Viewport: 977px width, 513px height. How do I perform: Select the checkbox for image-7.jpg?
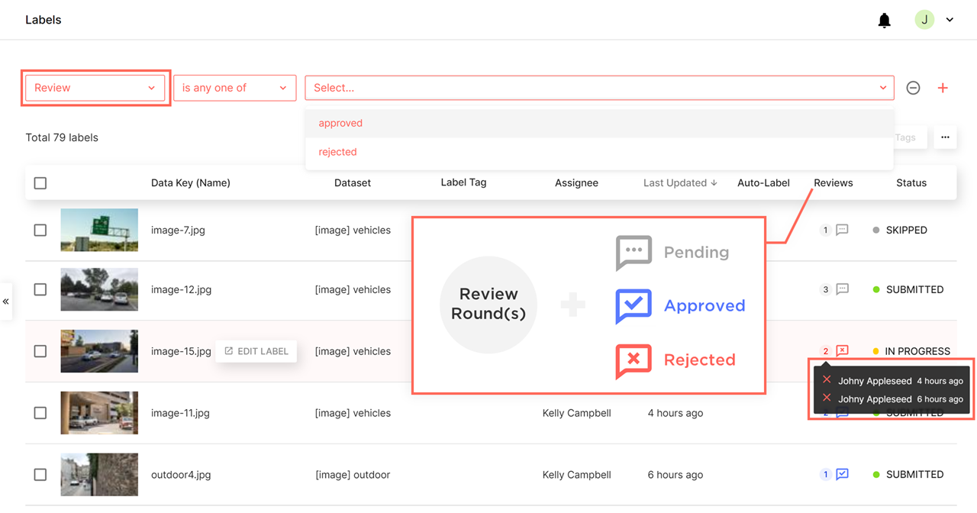coord(40,230)
